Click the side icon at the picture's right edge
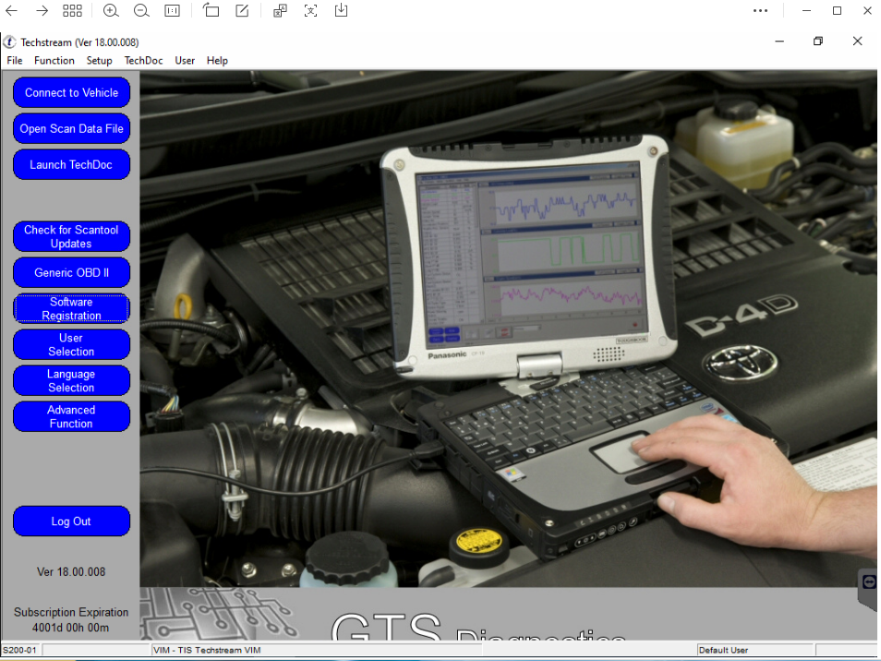881x661 pixels. tap(869, 583)
